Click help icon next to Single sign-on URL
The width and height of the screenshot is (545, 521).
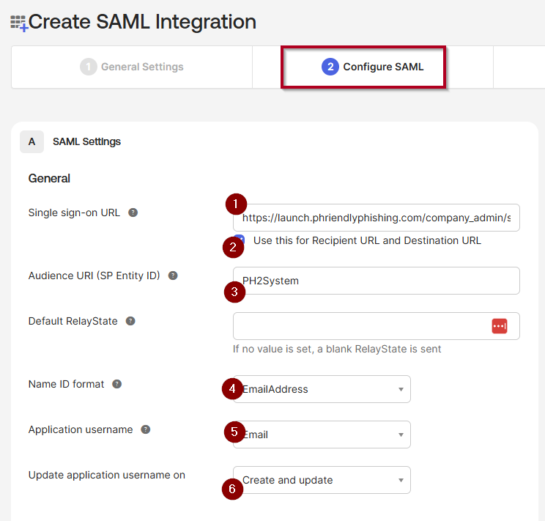133,213
